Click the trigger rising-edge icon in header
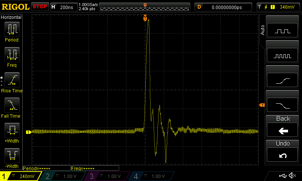302x181 pixels. coord(266,7)
